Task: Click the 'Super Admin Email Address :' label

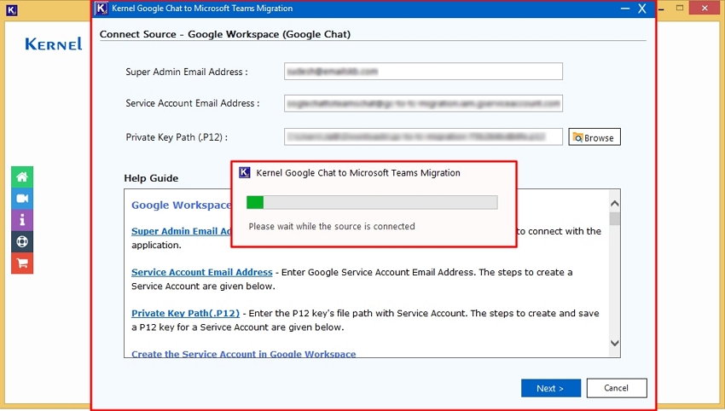Action: point(187,72)
